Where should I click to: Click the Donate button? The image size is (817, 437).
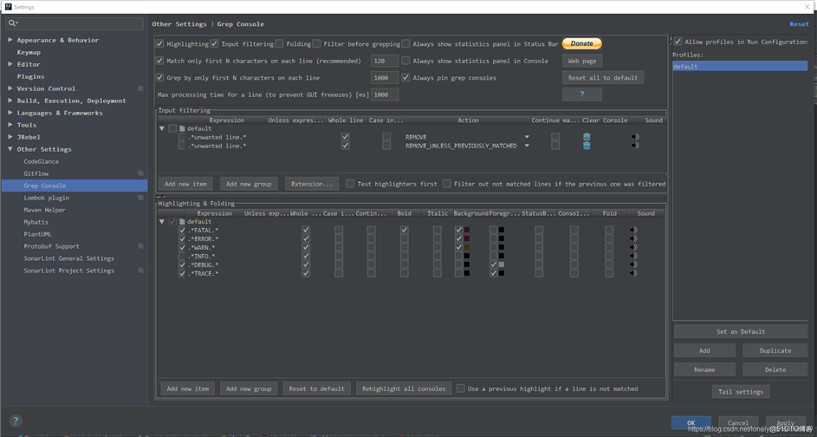(582, 43)
